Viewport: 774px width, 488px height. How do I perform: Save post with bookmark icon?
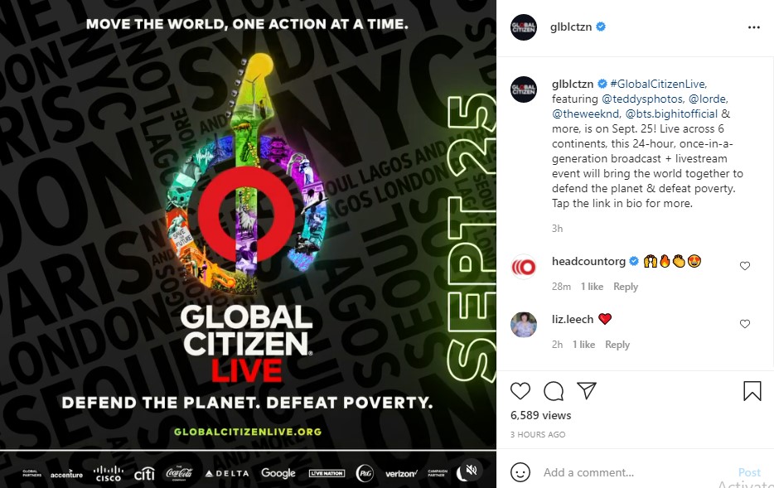pyautogui.click(x=752, y=391)
